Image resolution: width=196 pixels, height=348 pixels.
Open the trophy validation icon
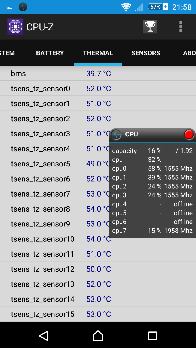pos(150,27)
